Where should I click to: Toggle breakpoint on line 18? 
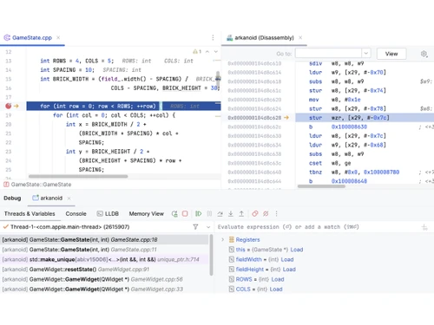[9, 106]
